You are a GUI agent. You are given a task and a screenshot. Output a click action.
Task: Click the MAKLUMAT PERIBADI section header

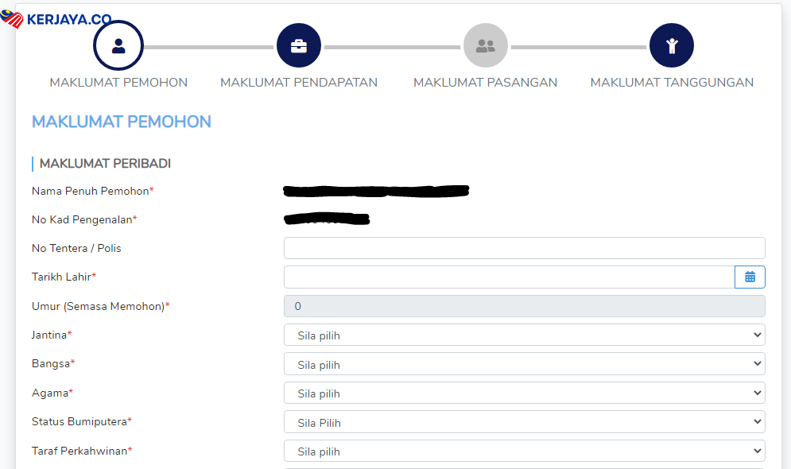click(x=103, y=163)
